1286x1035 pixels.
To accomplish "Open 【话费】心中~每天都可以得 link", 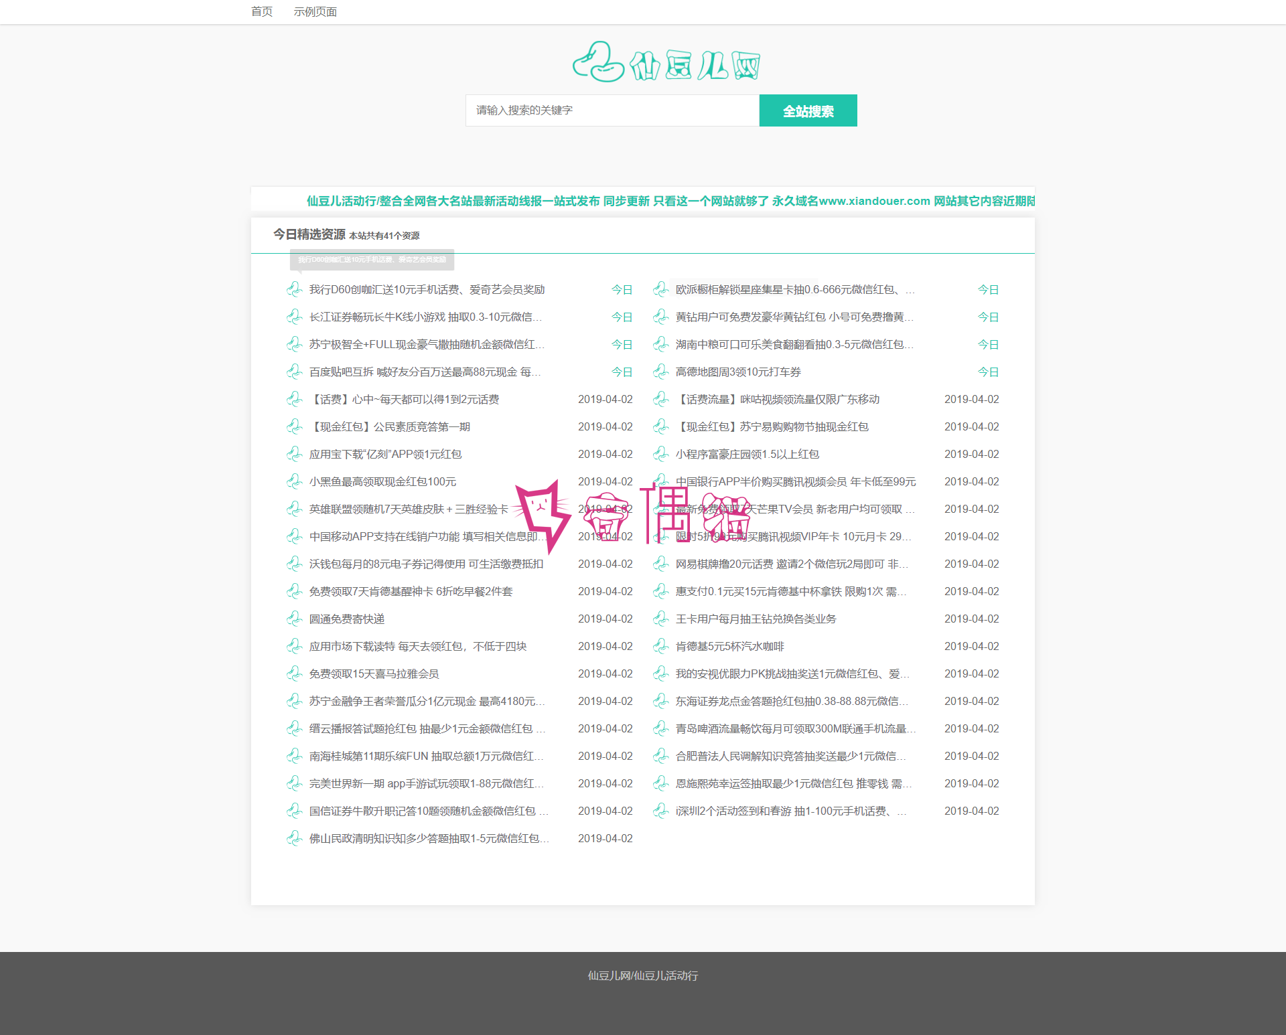I will pyautogui.click(x=404, y=399).
